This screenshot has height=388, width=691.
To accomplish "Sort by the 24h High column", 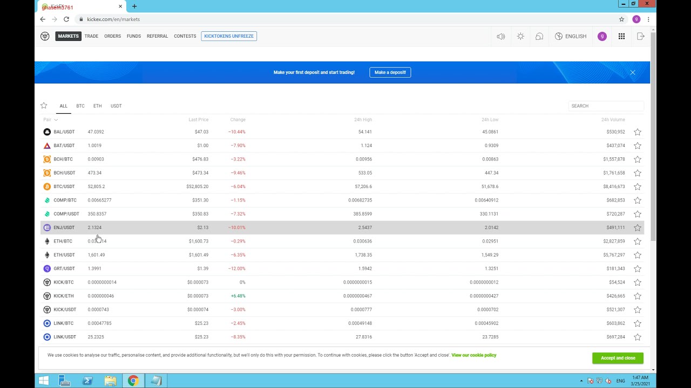I will (363, 120).
